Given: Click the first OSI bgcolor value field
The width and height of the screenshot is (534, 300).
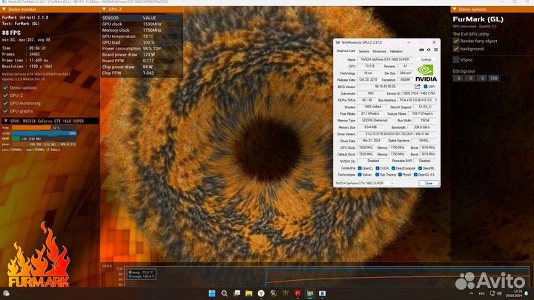Looking at the screenshot, I should tap(458, 79).
